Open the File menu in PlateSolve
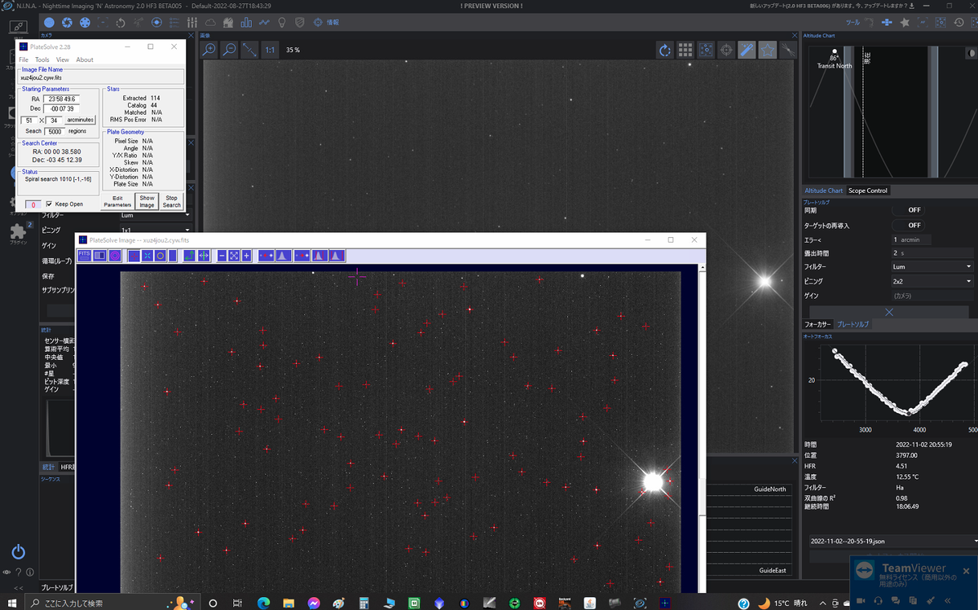The width and height of the screenshot is (978, 610). click(24, 59)
